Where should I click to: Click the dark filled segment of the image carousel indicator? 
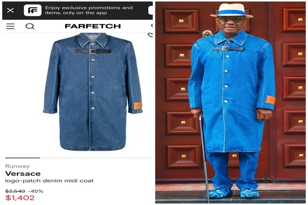[23, 158]
